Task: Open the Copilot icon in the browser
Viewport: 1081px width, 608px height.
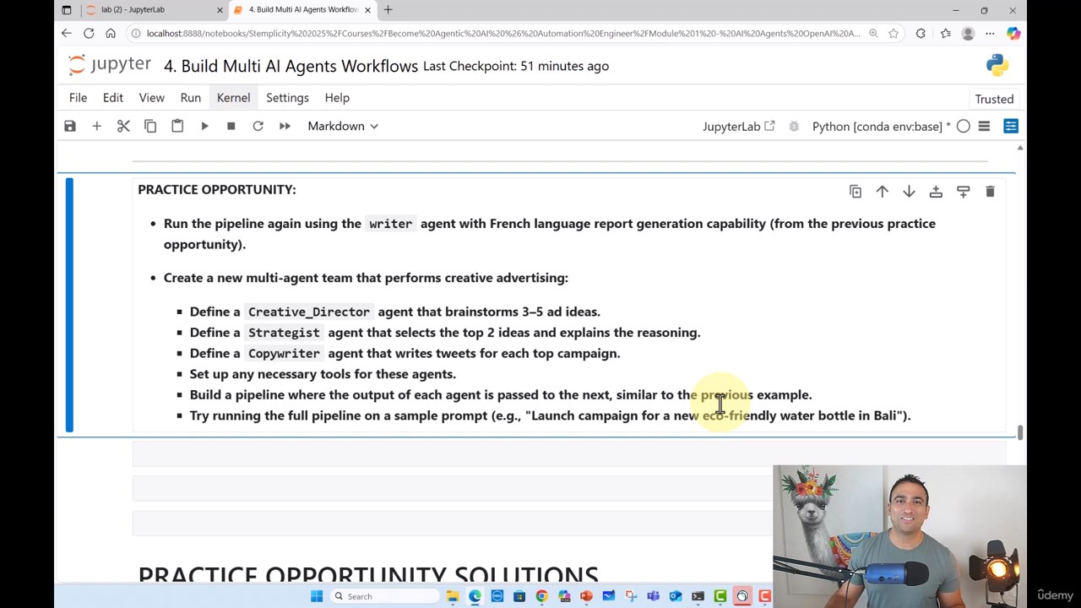Action: [x=1013, y=34]
